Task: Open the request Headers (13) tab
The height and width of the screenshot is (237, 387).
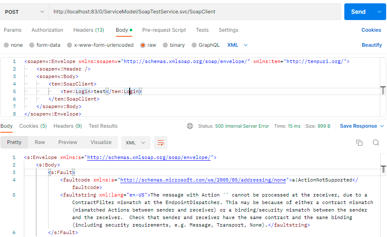Action: [x=89, y=30]
